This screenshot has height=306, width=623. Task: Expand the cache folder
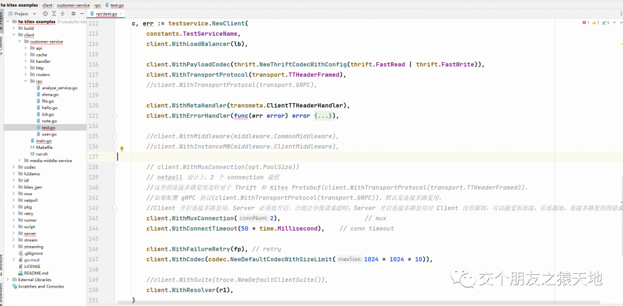tap(26, 55)
